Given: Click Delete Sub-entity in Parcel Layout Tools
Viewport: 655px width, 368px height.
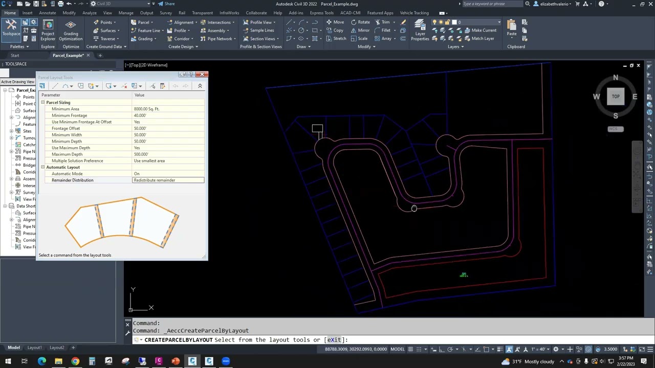Looking at the screenshot, I should pos(124,86).
